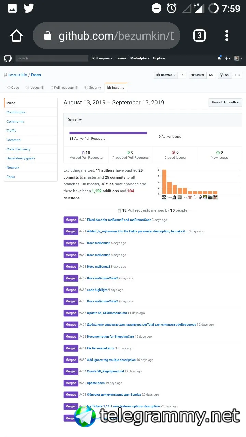246x437 pixels.
Task: Switch to the Pull requests repository tab
Action: point(64,88)
